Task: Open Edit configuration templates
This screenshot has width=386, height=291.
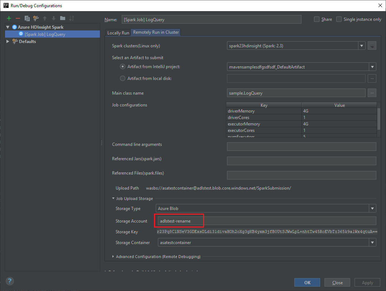Action: click(x=35, y=18)
